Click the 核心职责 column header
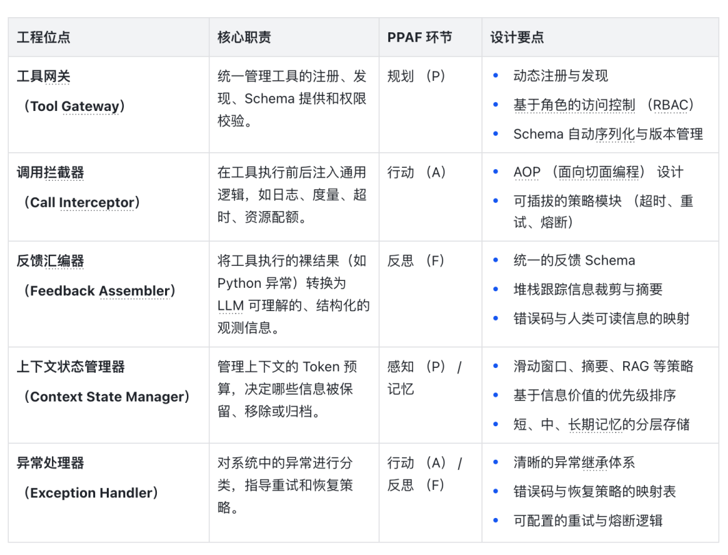 (x=244, y=38)
